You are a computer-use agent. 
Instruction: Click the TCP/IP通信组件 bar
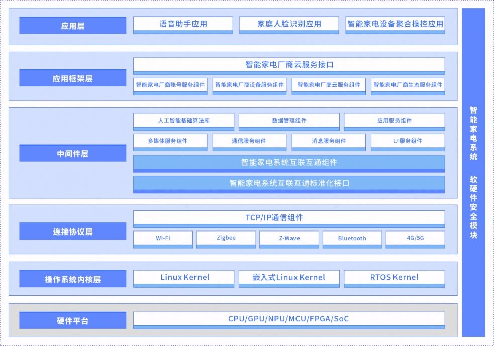point(289,217)
